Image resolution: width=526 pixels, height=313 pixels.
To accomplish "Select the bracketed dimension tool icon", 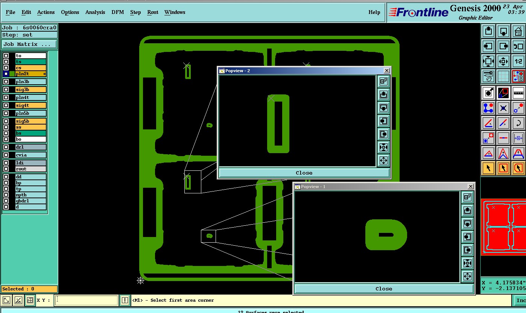I will pos(518,138).
